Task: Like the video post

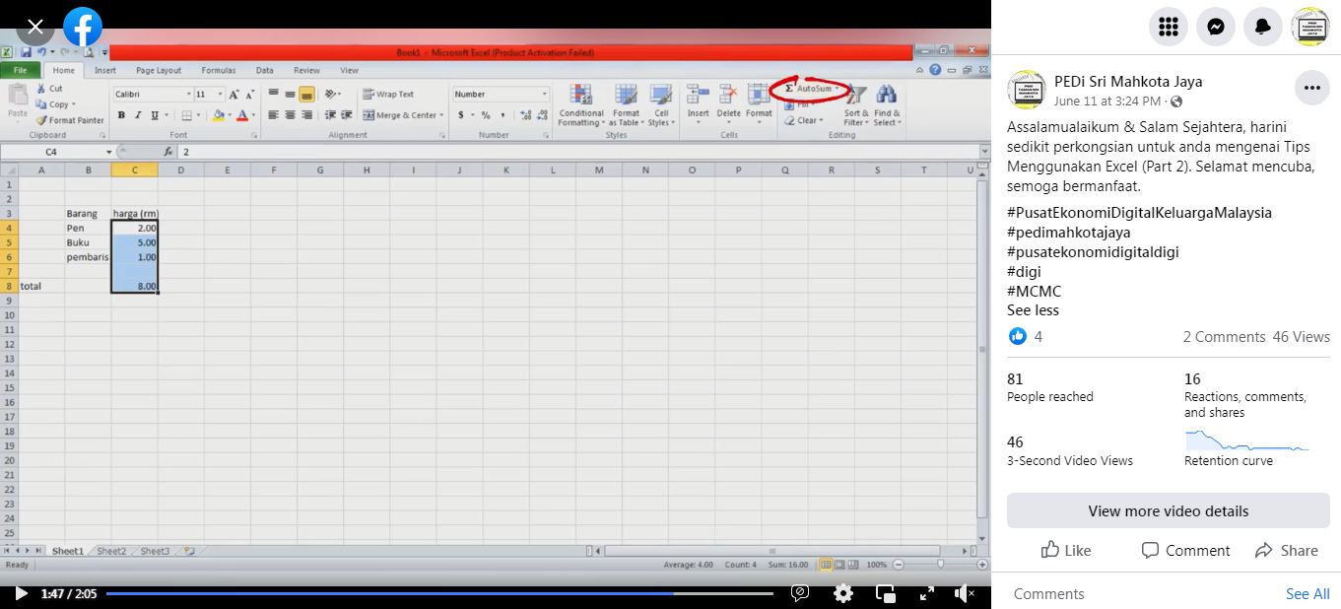Action: pyautogui.click(x=1066, y=550)
